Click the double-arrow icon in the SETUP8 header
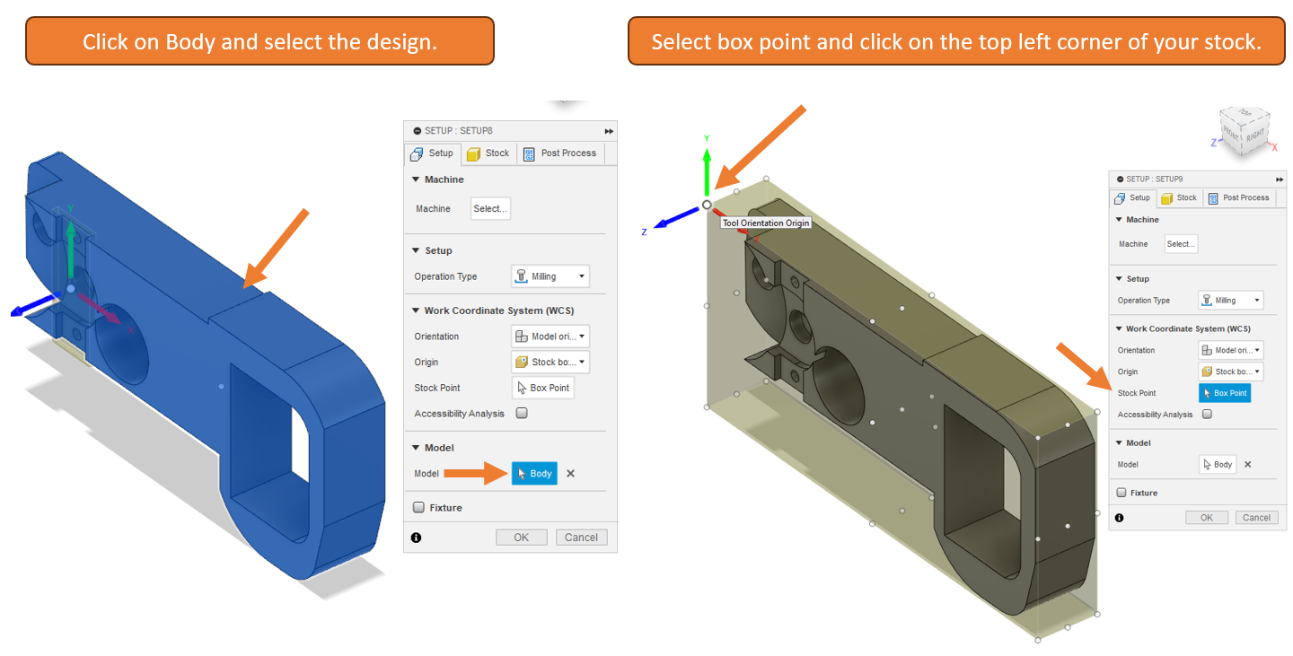 (x=609, y=131)
